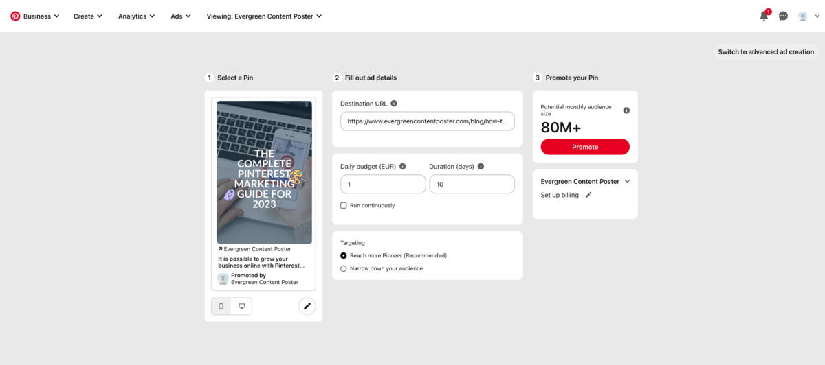
Task: Click the Pinterest Marketing Guide pin image
Action: point(264,172)
